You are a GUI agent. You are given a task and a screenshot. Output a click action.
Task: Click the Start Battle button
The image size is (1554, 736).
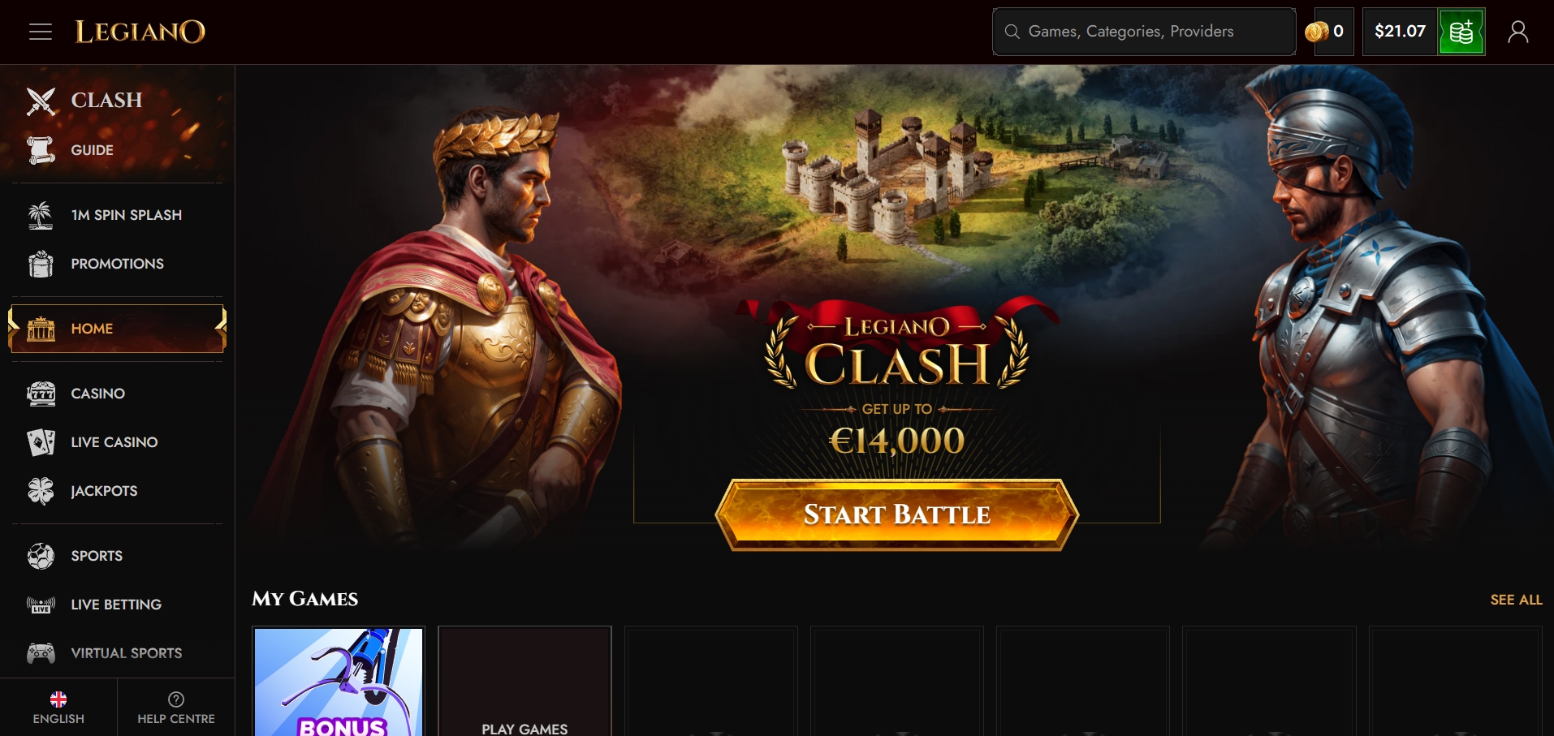(x=897, y=514)
